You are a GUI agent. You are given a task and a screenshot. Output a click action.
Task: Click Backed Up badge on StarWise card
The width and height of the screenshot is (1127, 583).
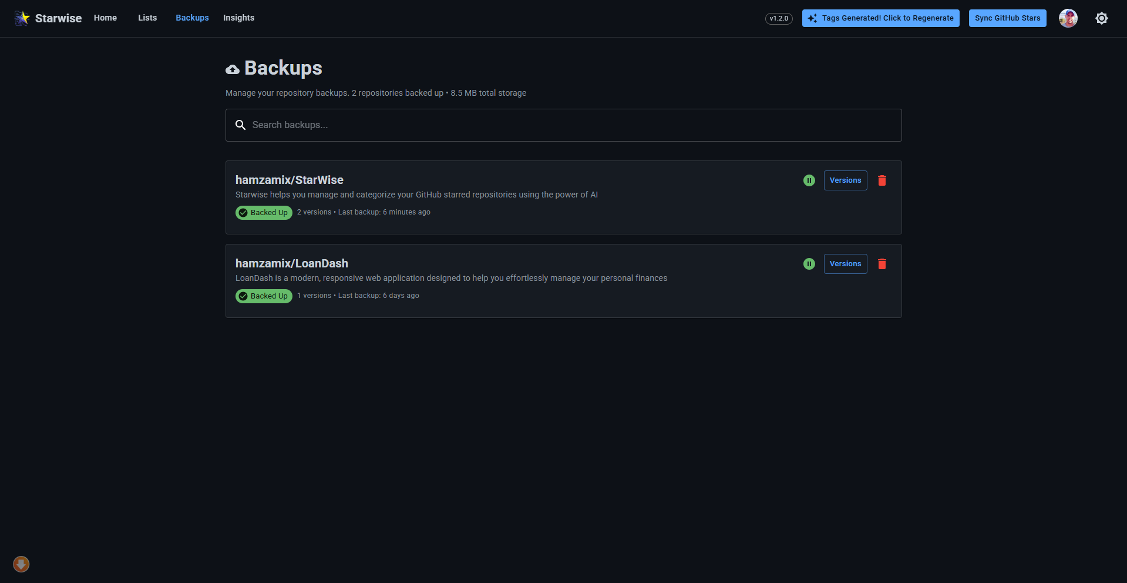tap(264, 213)
